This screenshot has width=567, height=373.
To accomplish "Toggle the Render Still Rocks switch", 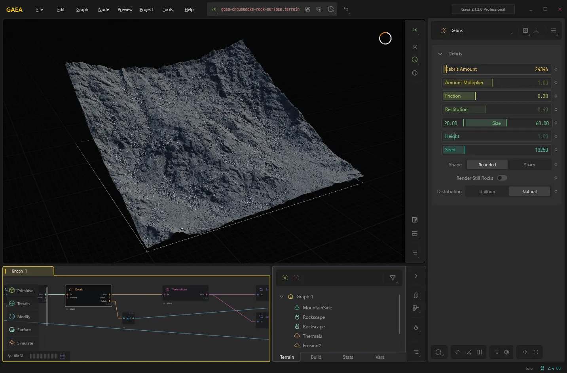I will (502, 178).
